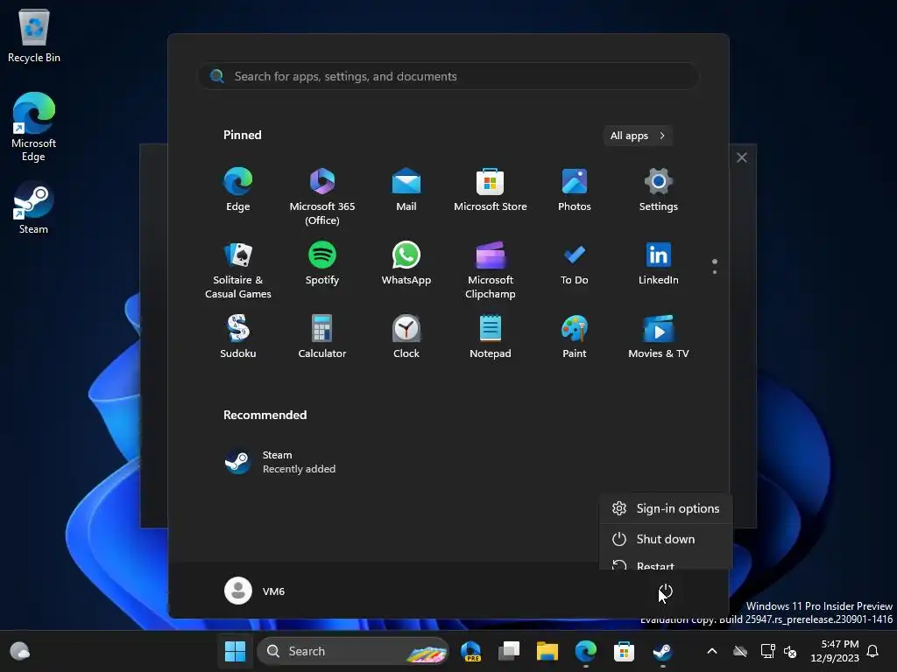The height and width of the screenshot is (672, 897).
Task: Open Movies & TV app
Action: tap(659, 337)
